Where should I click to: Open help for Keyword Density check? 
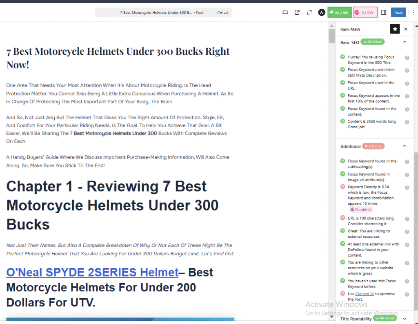coord(407,188)
